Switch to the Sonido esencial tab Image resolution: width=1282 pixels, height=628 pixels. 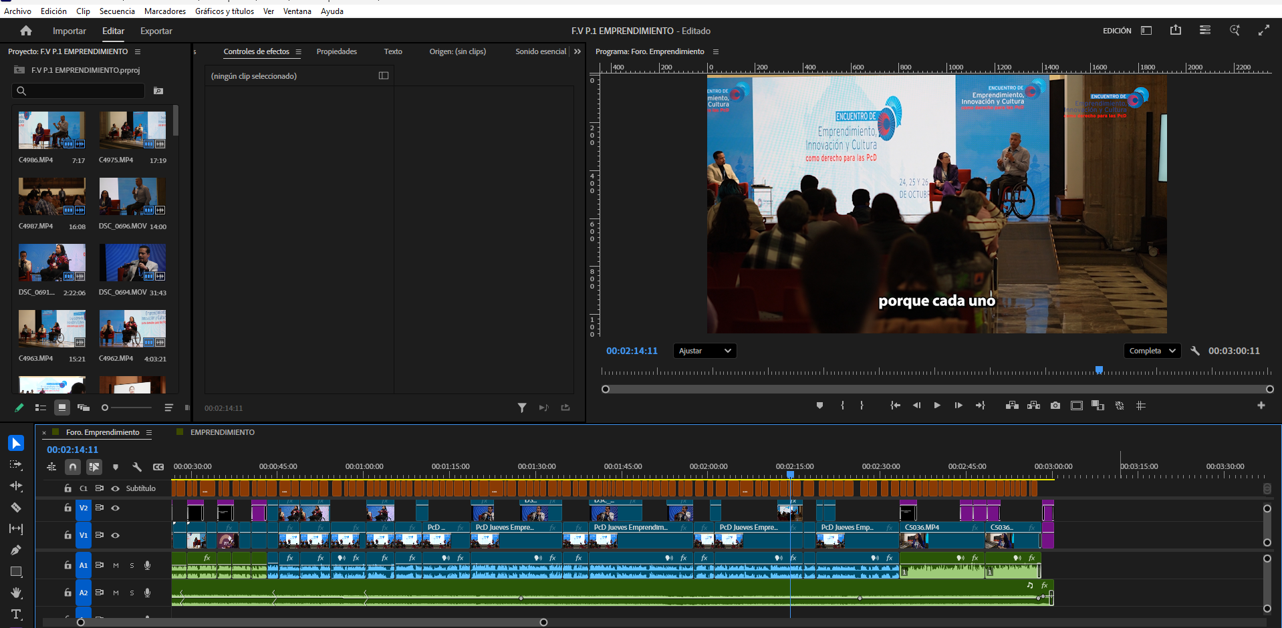coord(541,51)
